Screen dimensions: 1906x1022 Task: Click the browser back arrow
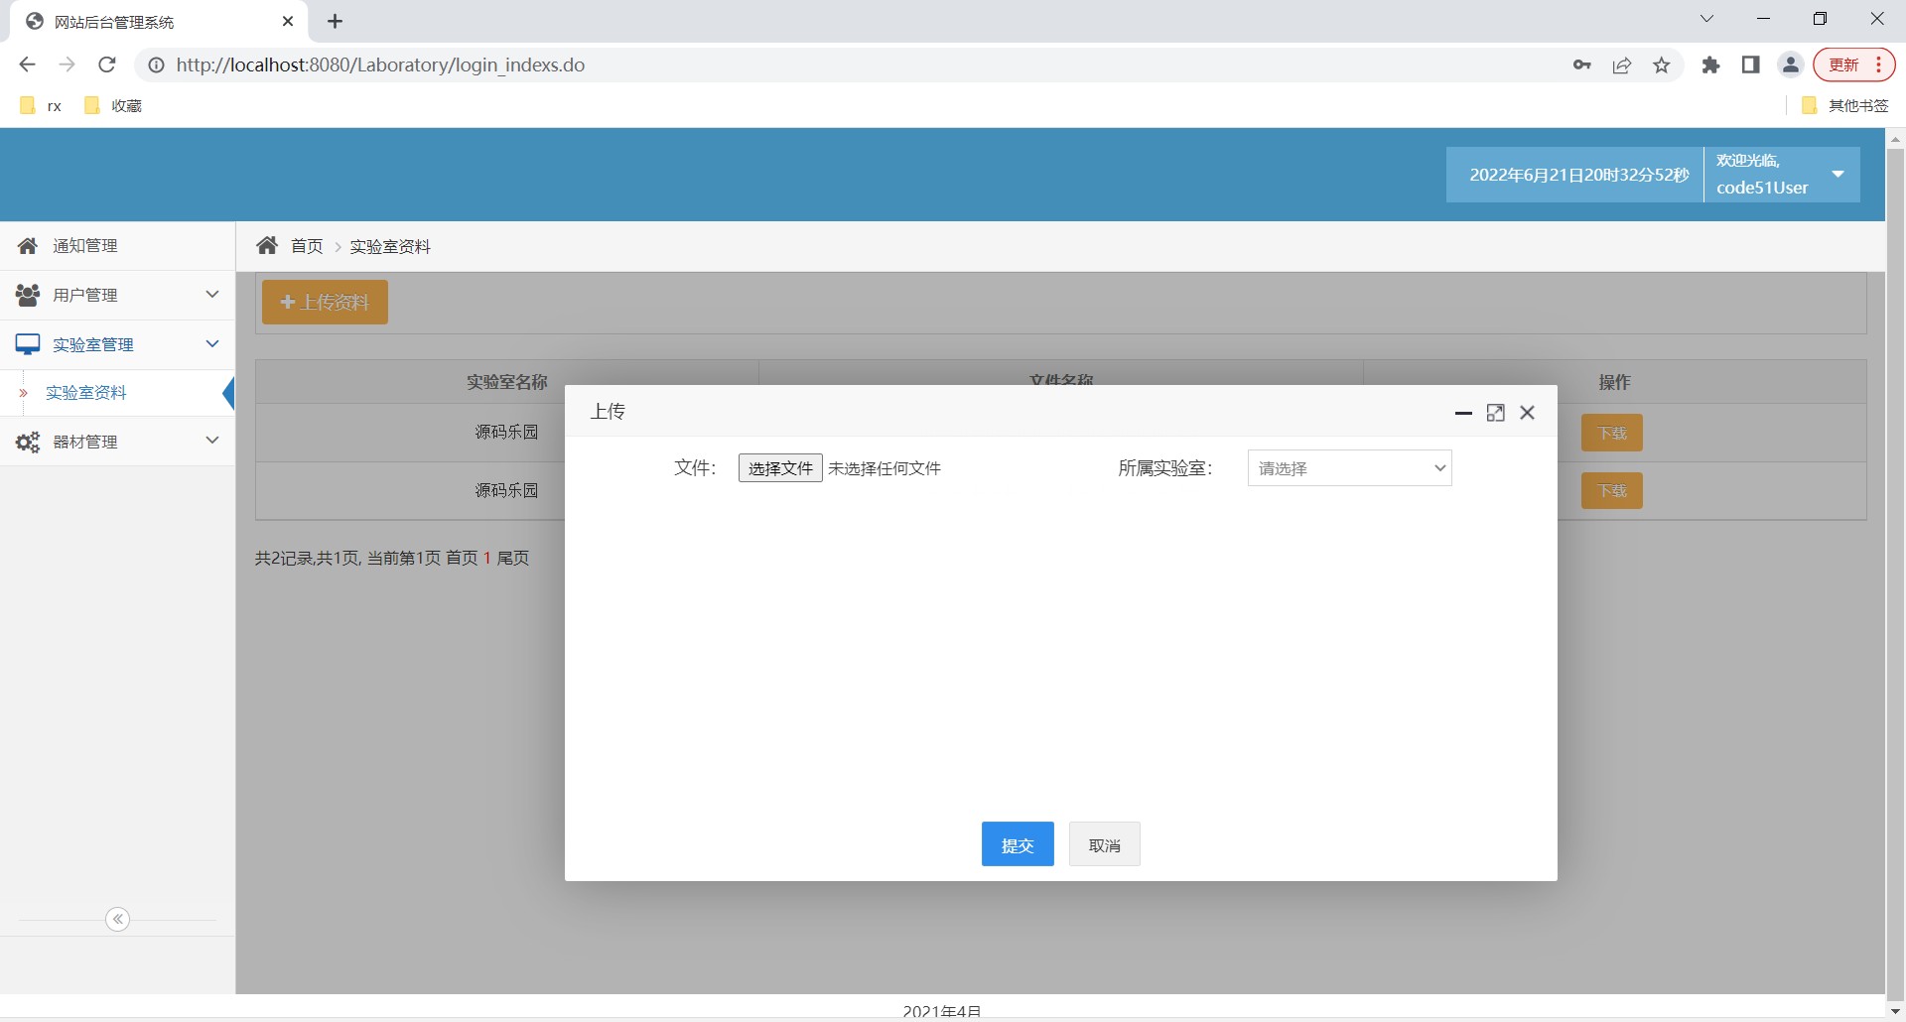(27, 64)
